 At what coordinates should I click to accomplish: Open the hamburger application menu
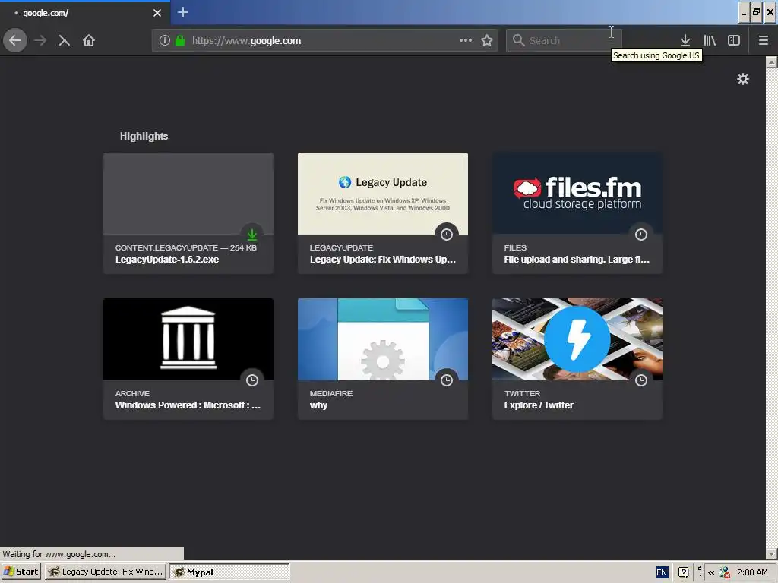763,40
